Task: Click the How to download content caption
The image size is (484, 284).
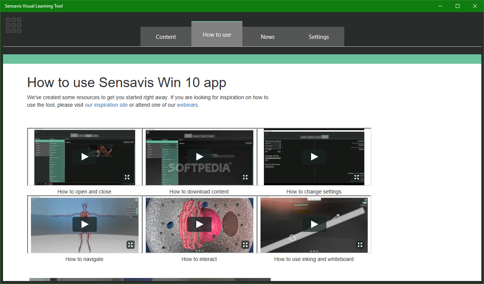Action: coord(199,192)
